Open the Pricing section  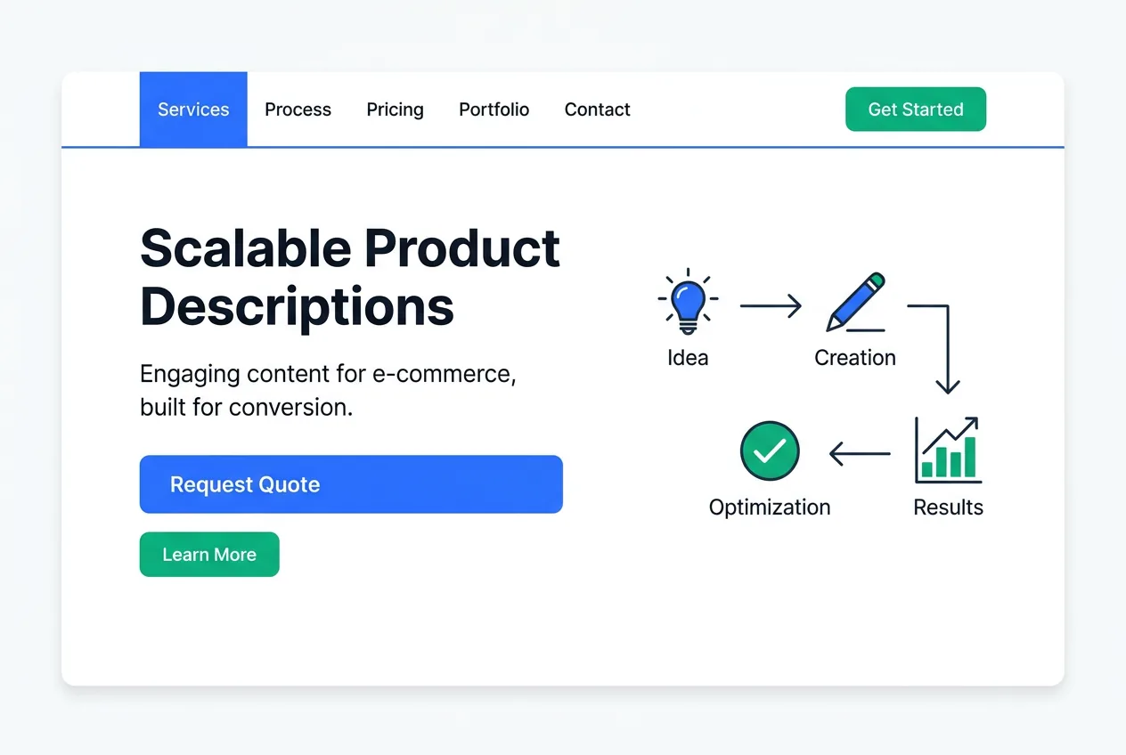[x=395, y=109]
